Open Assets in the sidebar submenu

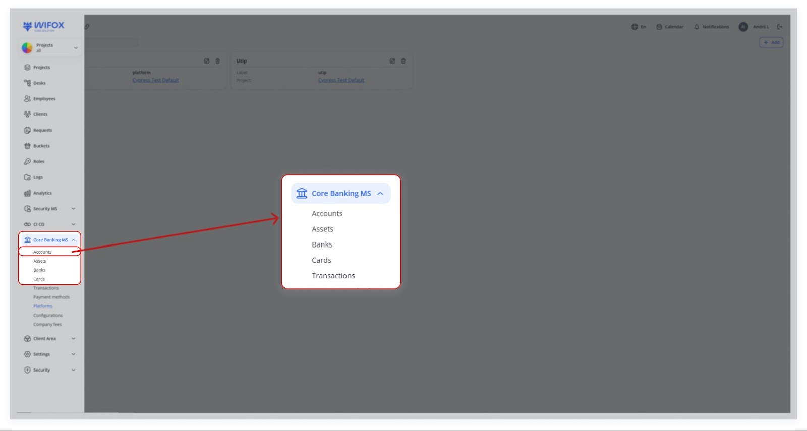click(x=40, y=261)
